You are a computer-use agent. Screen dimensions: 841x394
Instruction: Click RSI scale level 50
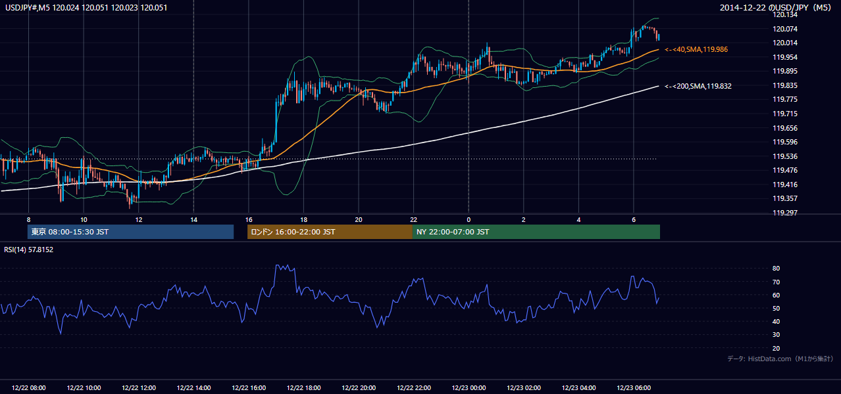click(776, 308)
